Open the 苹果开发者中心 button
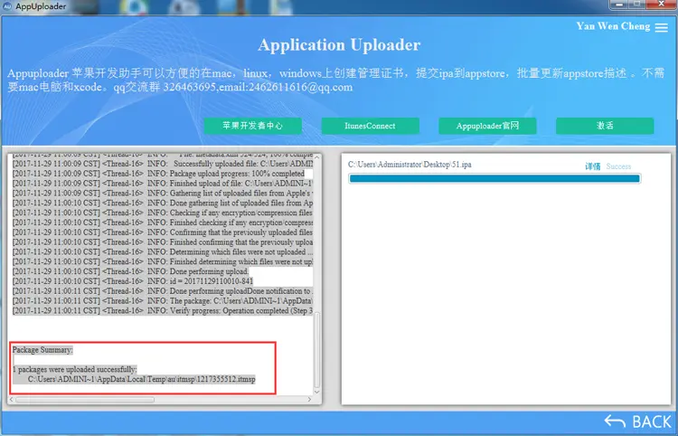This screenshot has height=436, width=678. coord(253,126)
